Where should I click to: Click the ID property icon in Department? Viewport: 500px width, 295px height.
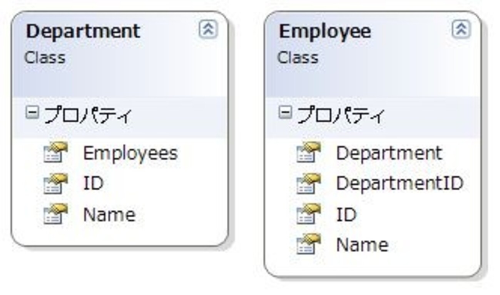[55, 183]
